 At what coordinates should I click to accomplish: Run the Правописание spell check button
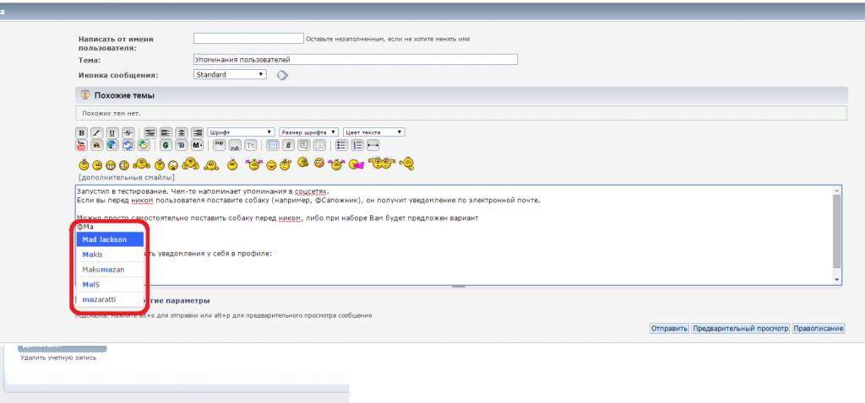(x=818, y=329)
